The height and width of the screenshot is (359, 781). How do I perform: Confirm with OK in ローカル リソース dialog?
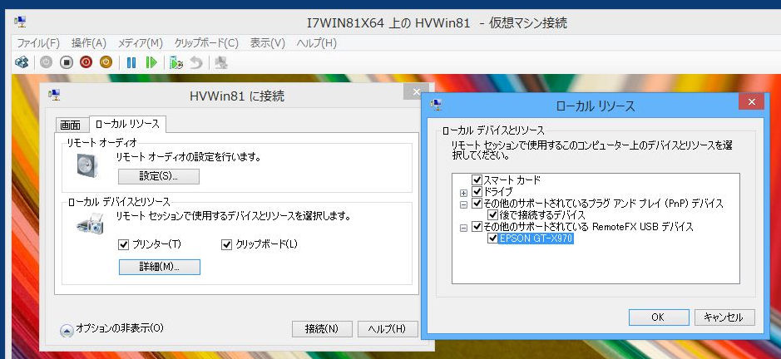click(x=659, y=317)
